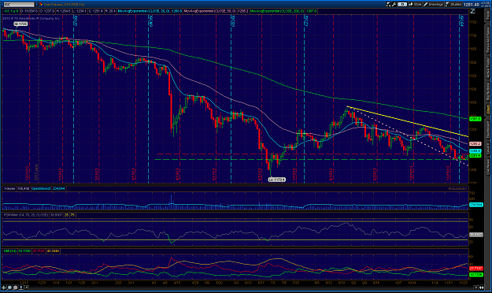Switch to the Level II side tab

[488, 149]
